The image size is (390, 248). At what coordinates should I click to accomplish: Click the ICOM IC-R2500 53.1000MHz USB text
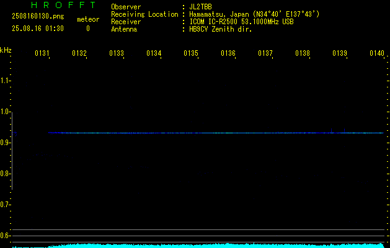click(x=241, y=22)
